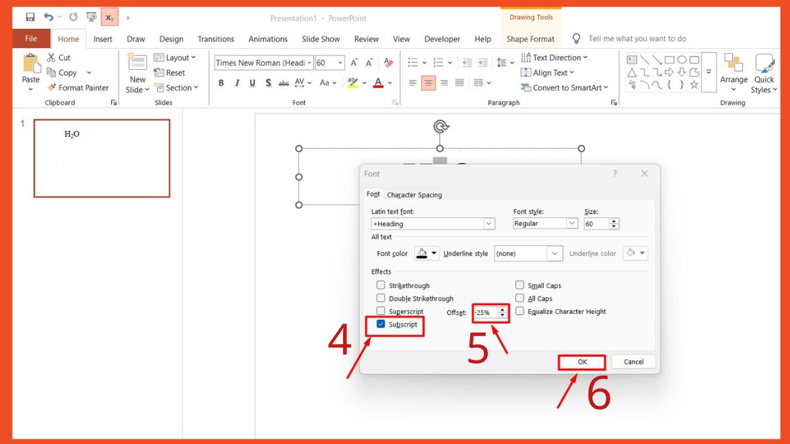Open the ribbon font name dropdown
This screenshot has height=444, width=790.
[x=310, y=63]
